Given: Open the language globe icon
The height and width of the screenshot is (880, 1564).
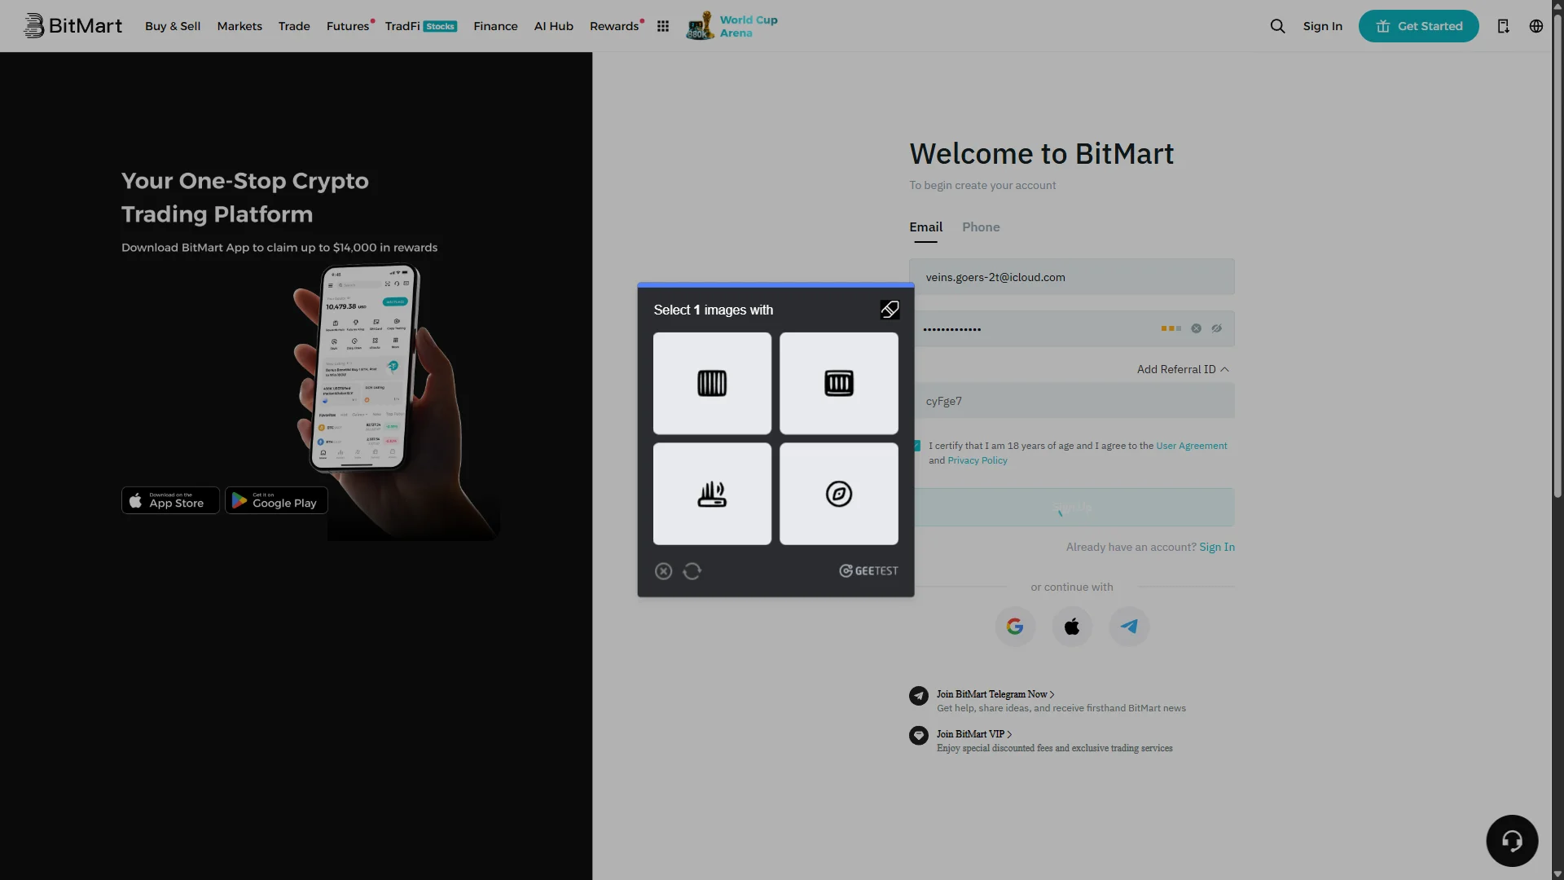Looking at the screenshot, I should point(1535,26).
